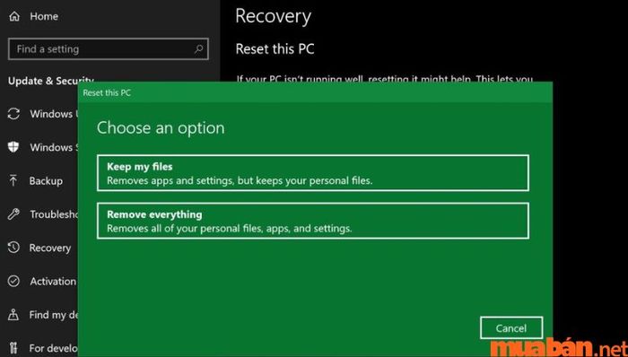Open the Activation sidebar entry
This screenshot has height=357, width=628.
point(52,282)
